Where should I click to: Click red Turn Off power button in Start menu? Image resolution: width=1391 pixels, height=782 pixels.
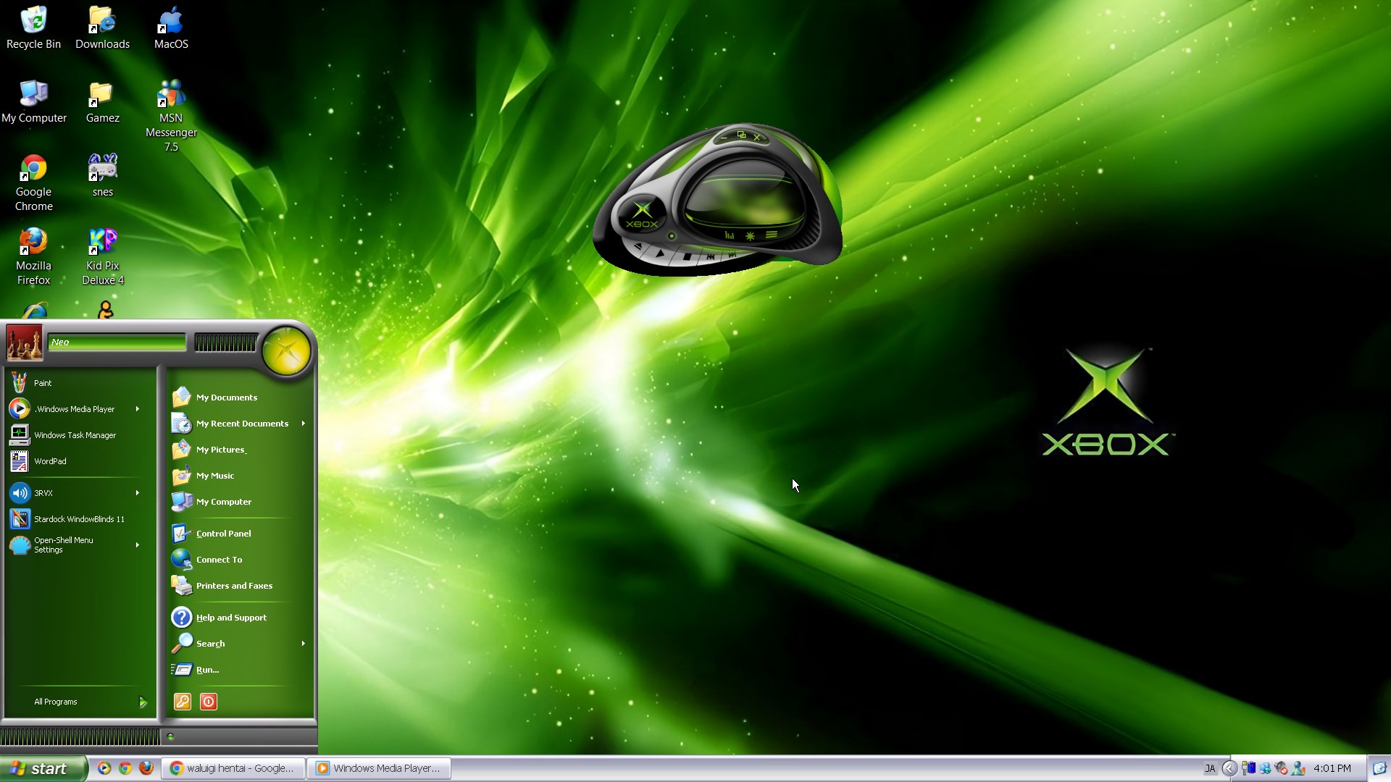[x=208, y=702]
